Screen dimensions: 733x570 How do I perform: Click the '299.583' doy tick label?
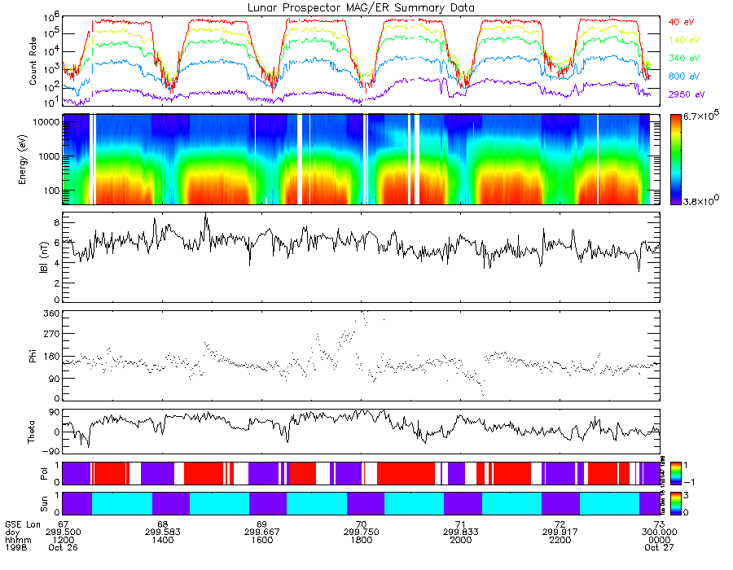pos(163,533)
